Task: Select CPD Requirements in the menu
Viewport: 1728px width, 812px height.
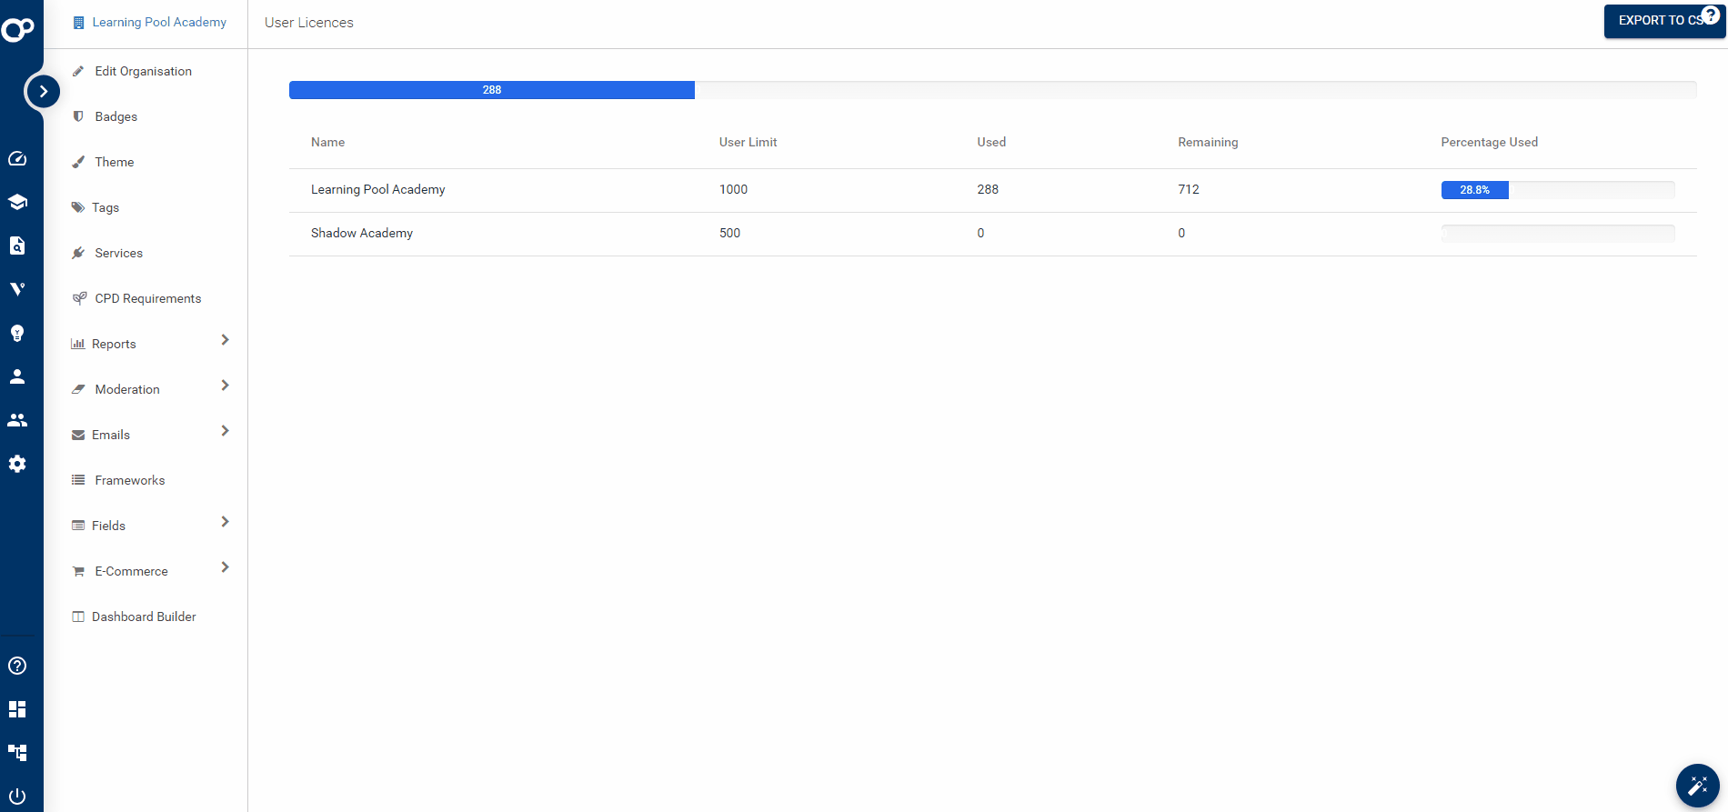Action: [x=147, y=298]
